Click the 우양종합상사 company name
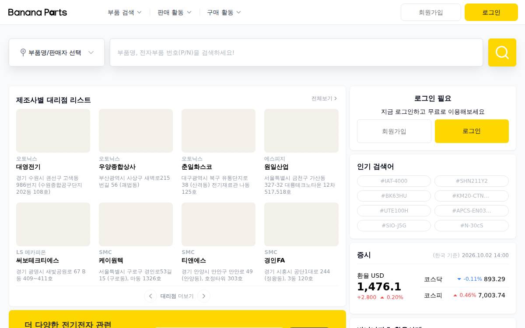The width and height of the screenshot is (525, 328). (x=117, y=167)
